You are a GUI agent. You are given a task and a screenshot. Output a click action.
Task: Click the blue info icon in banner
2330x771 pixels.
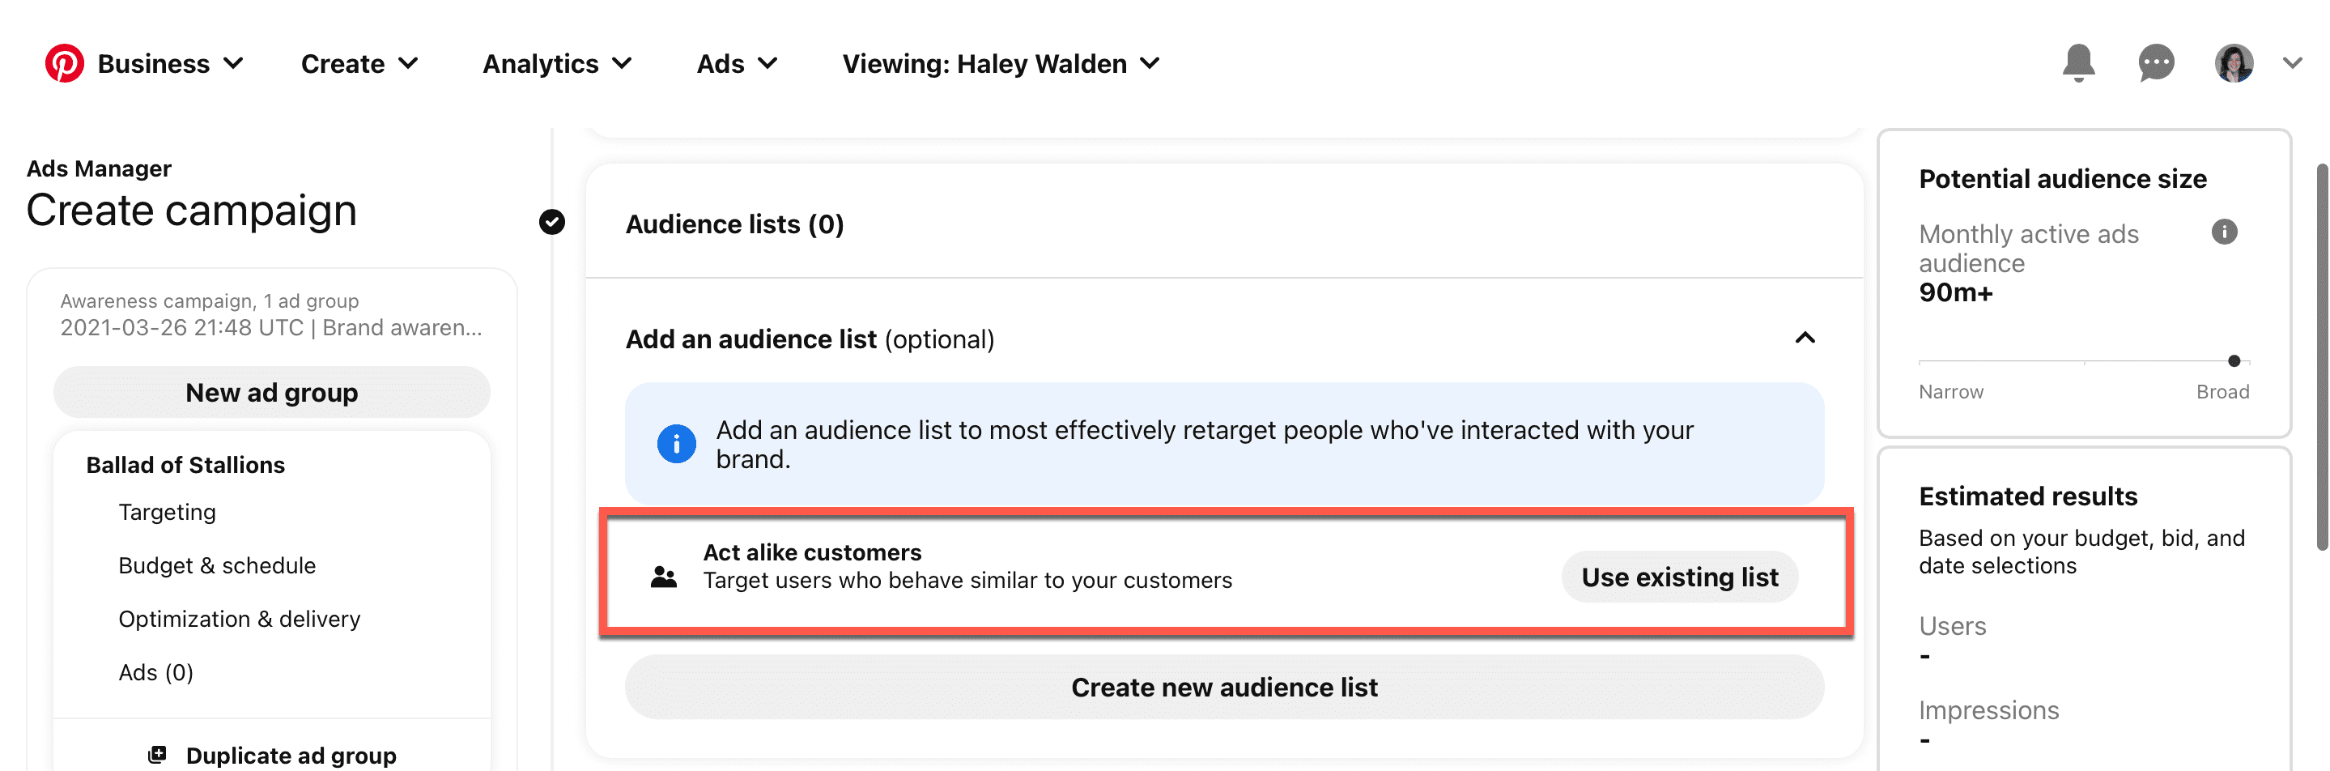click(x=676, y=445)
